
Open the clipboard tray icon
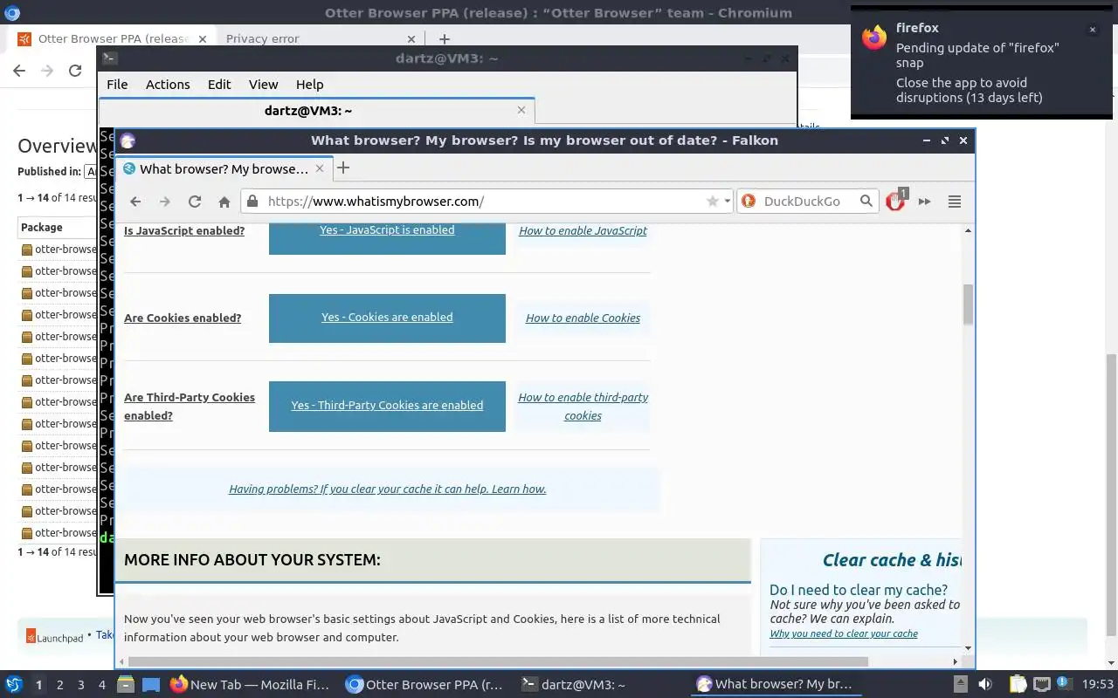(x=1018, y=685)
